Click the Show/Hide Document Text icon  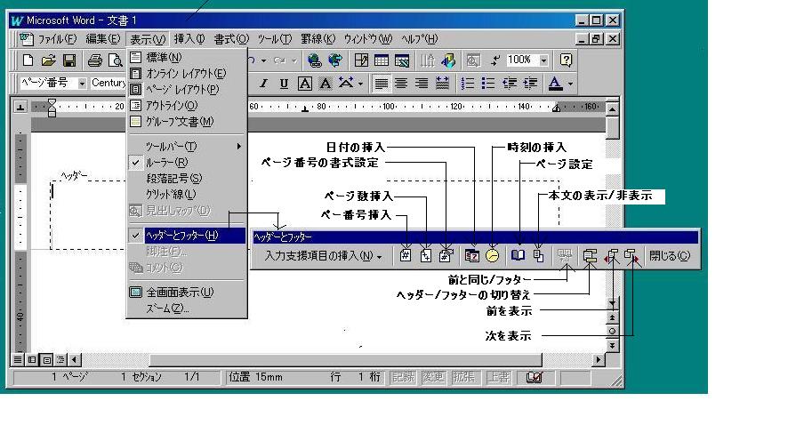coord(539,256)
